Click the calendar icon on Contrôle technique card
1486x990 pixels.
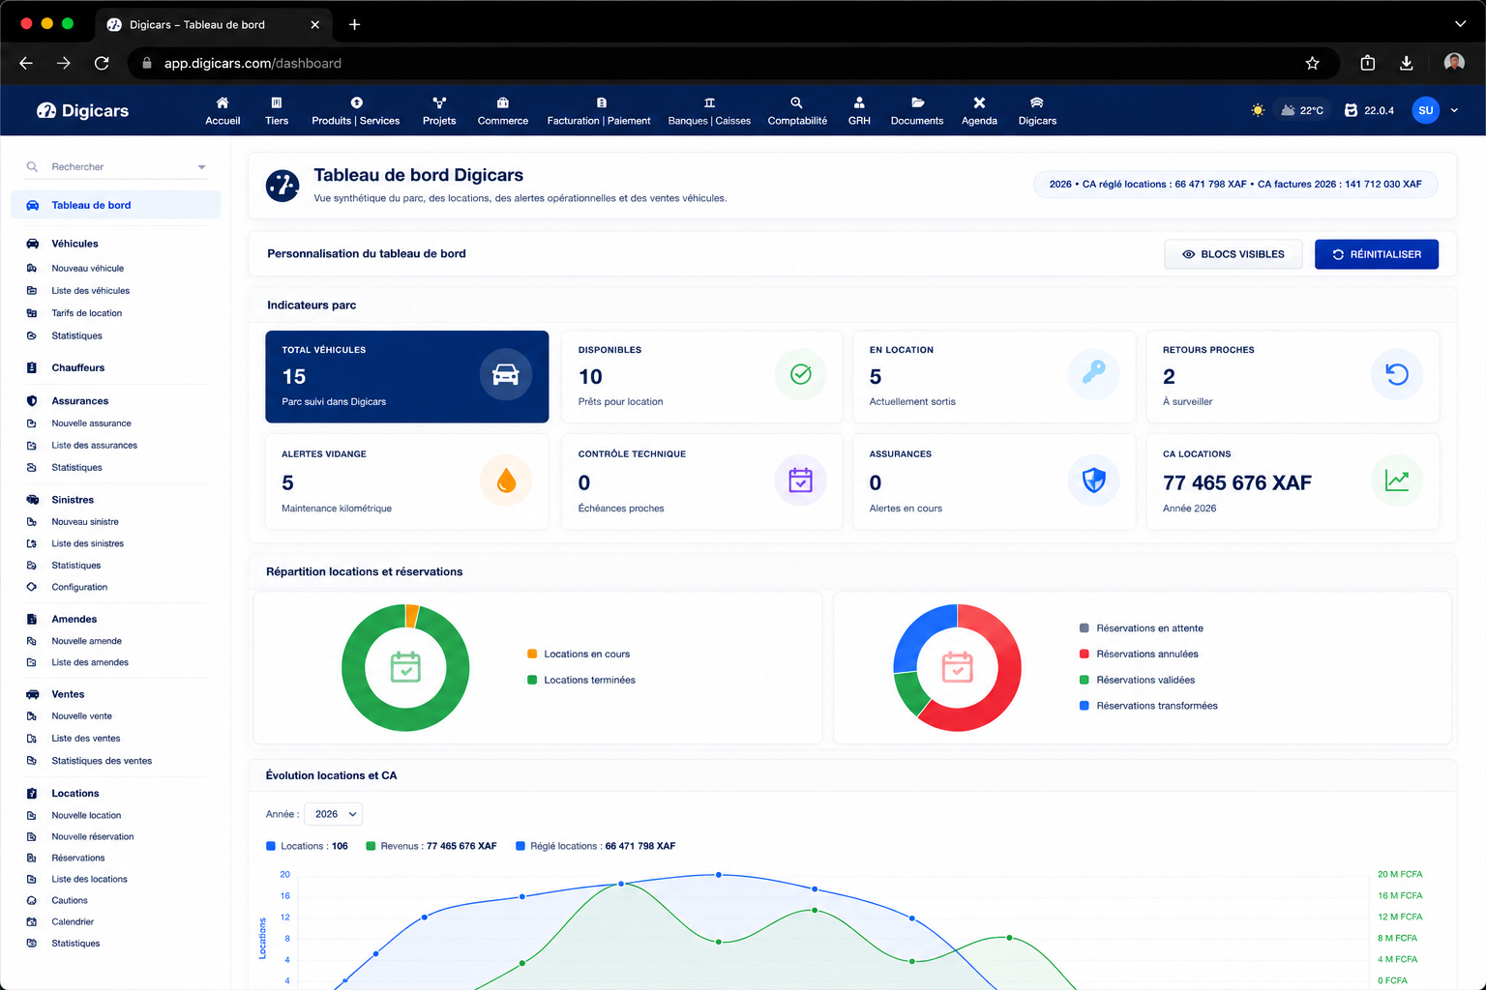801,480
